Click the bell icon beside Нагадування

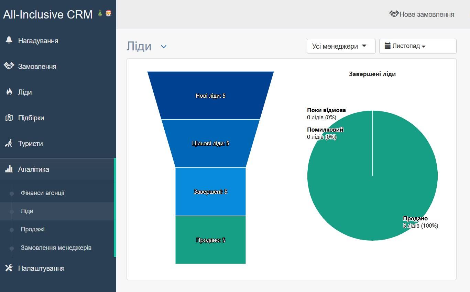[x=9, y=40]
